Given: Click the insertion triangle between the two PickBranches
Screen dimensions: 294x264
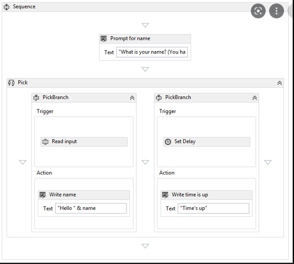Looking at the screenshot, I should (x=145, y=162).
